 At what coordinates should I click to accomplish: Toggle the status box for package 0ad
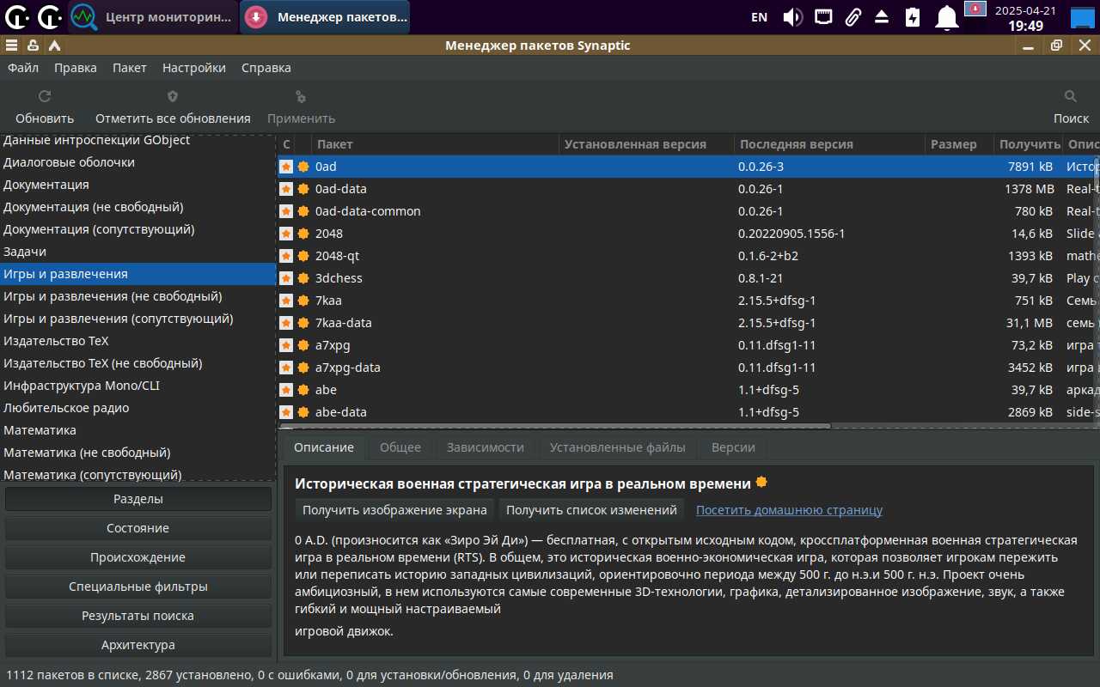(x=286, y=167)
